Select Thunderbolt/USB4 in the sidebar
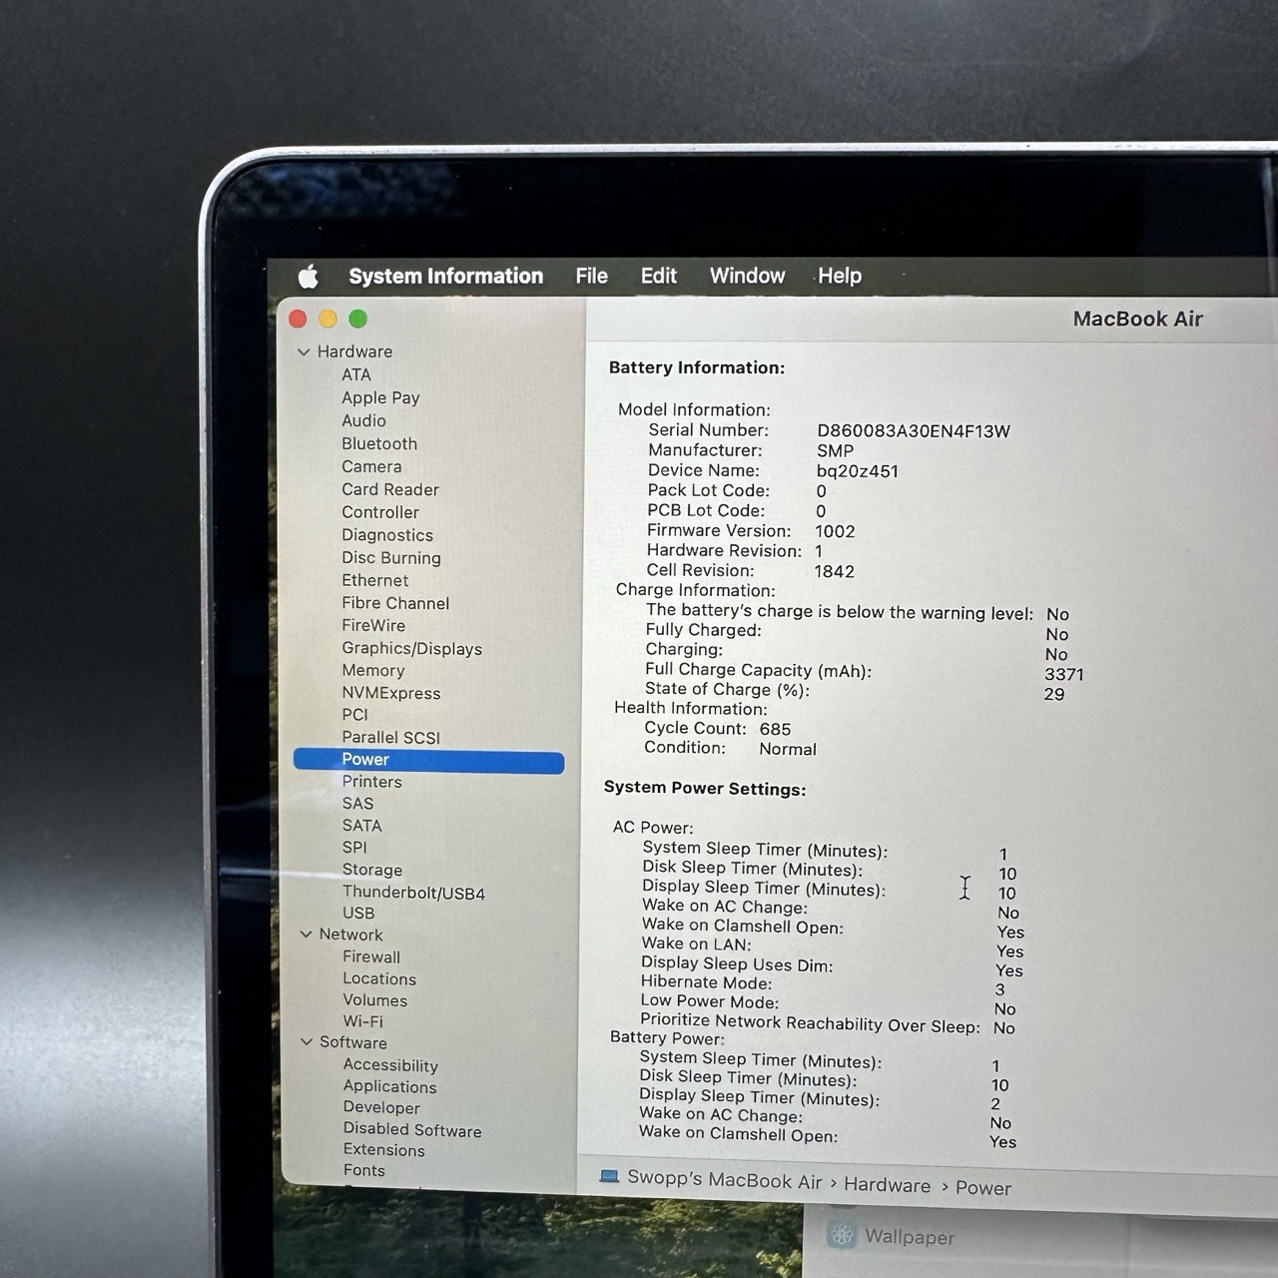 [x=413, y=893]
